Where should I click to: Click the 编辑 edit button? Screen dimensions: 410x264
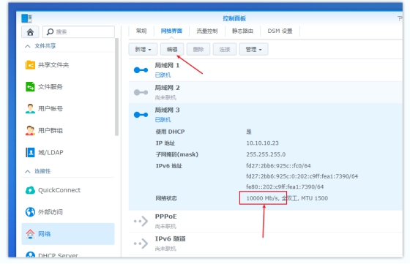tap(172, 49)
